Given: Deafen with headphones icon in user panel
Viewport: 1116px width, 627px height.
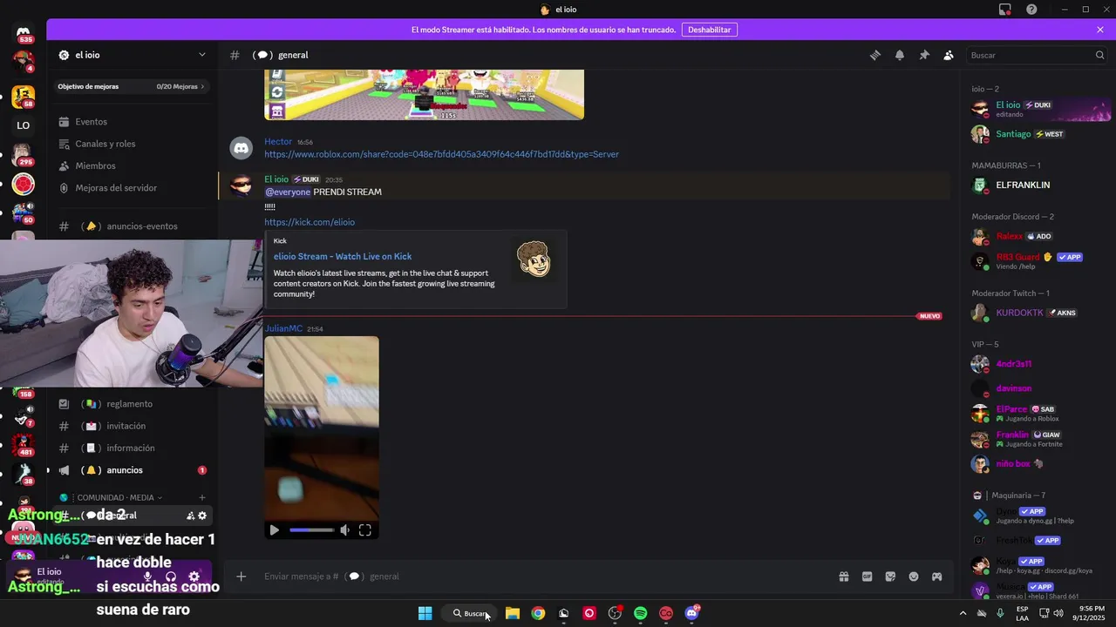Looking at the screenshot, I should (171, 576).
